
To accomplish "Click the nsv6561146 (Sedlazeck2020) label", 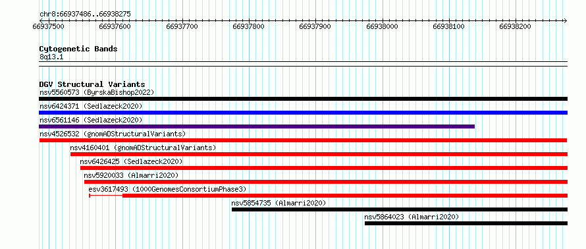I will pos(91,120).
